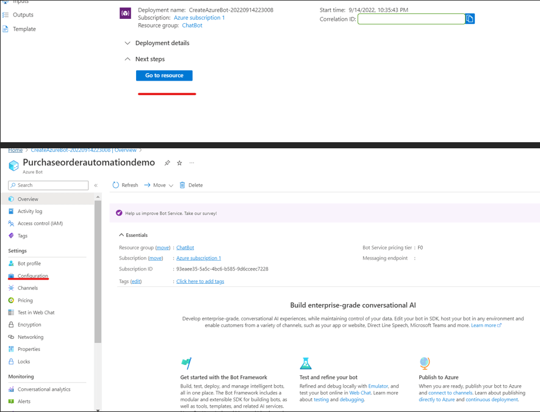
Task: Click the edit link next to Tags
Action: coord(136,281)
